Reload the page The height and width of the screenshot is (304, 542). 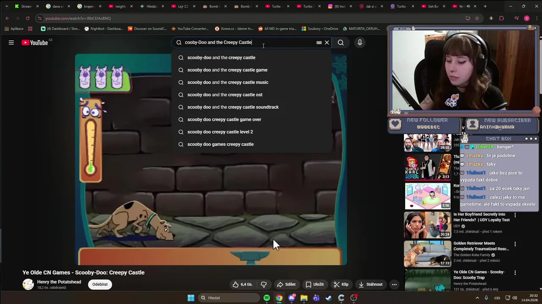point(28,18)
